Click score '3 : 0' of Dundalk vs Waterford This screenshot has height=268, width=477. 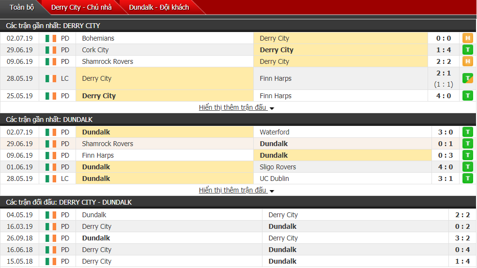pyautogui.click(x=446, y=132)
